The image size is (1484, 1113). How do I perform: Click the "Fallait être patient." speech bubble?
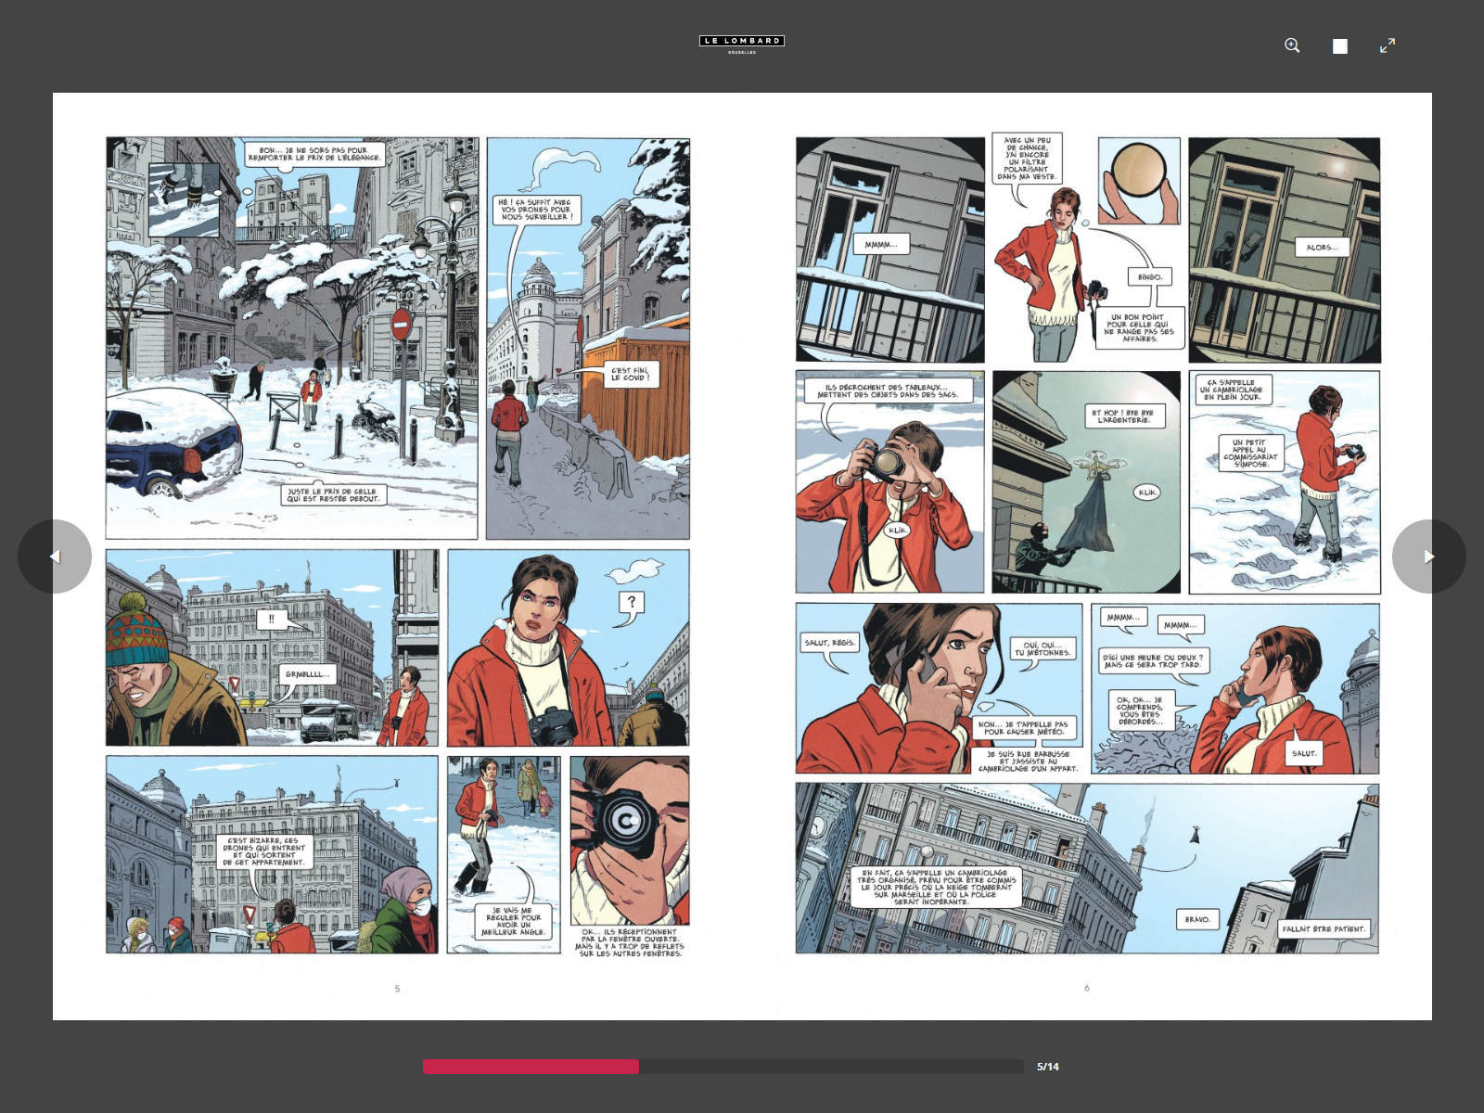[1324, 928]
